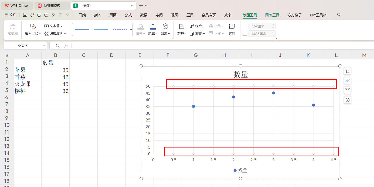Open the 文件 menu

click(11, 15)
